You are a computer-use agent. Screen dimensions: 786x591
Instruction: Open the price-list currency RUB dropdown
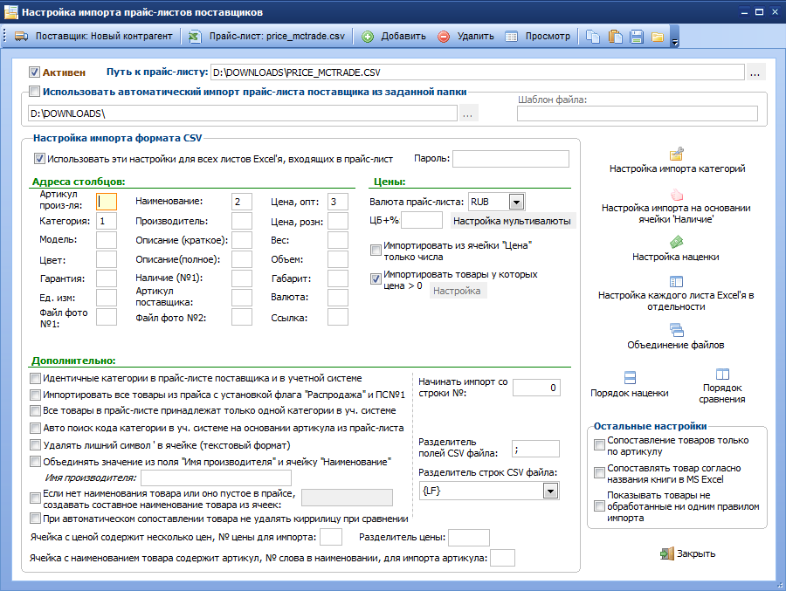tap(517, 202)
